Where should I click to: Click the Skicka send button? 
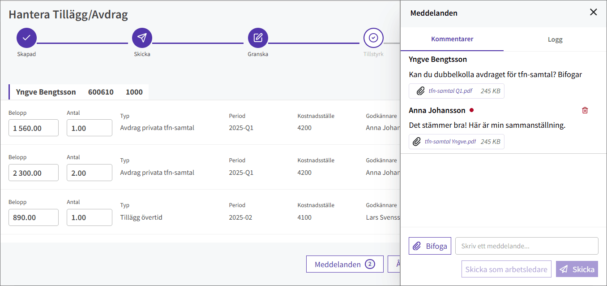point(577,269)
